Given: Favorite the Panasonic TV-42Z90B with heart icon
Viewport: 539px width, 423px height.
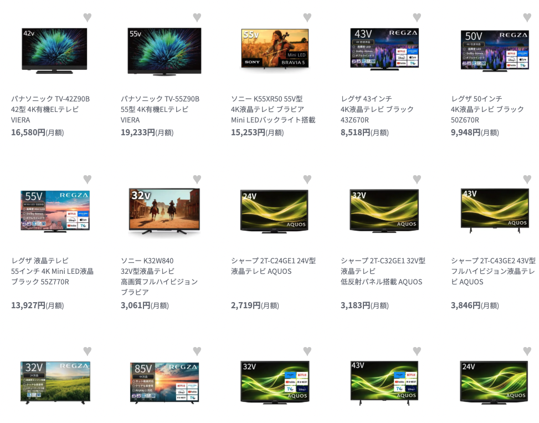Looking at the screenshot, I should pyautogui.click(x=88, y=17).
